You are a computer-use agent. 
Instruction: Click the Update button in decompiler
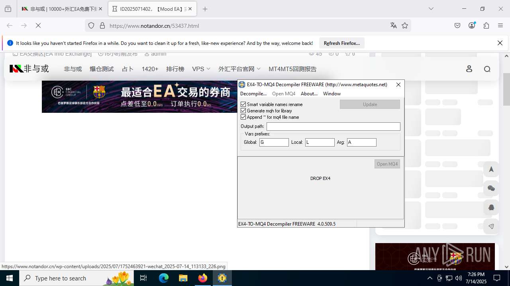[x=370, y=104]
